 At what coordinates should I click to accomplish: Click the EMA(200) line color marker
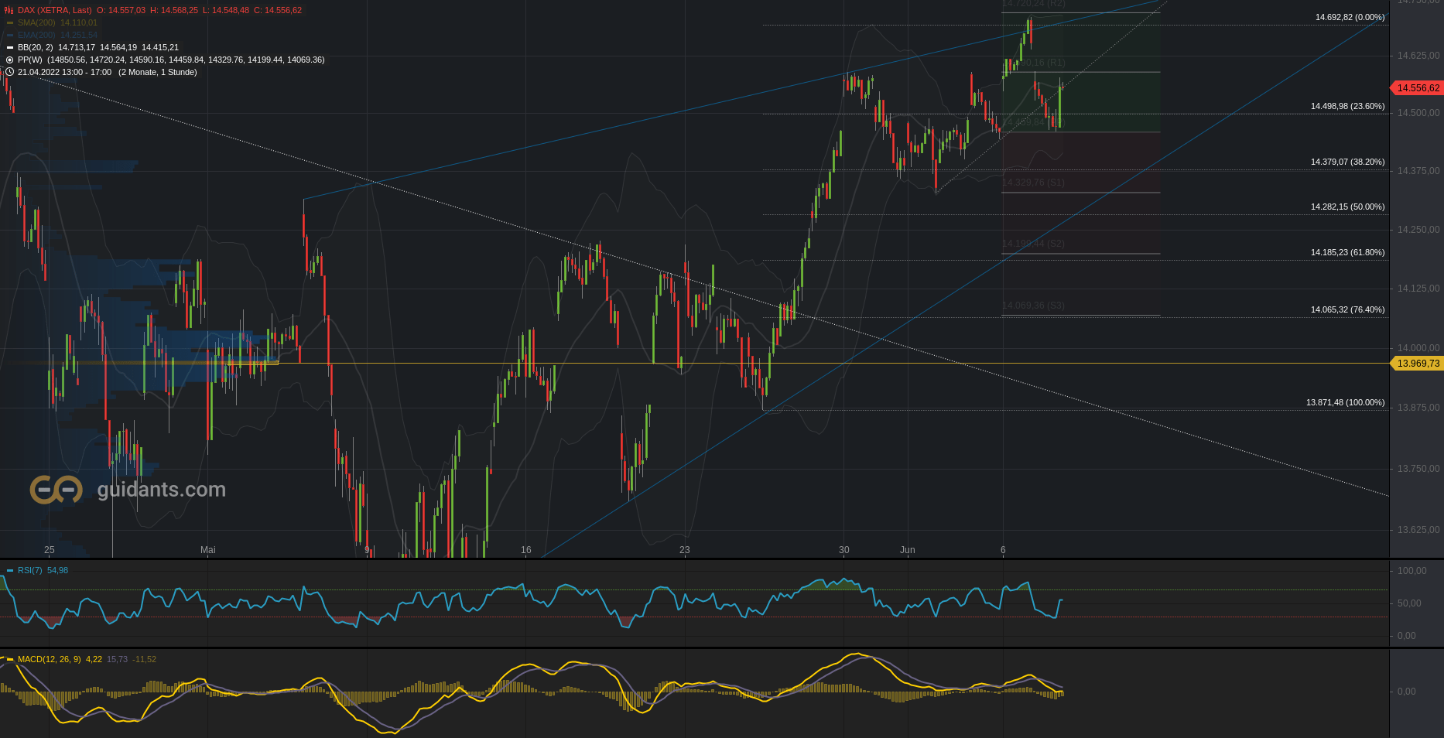pyautogui.click(x=10, y=35)
